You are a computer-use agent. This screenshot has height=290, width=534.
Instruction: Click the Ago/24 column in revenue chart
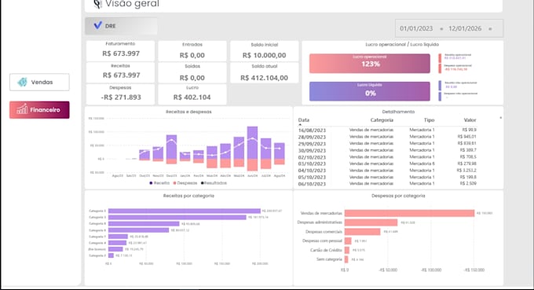[x=280, y=154]
